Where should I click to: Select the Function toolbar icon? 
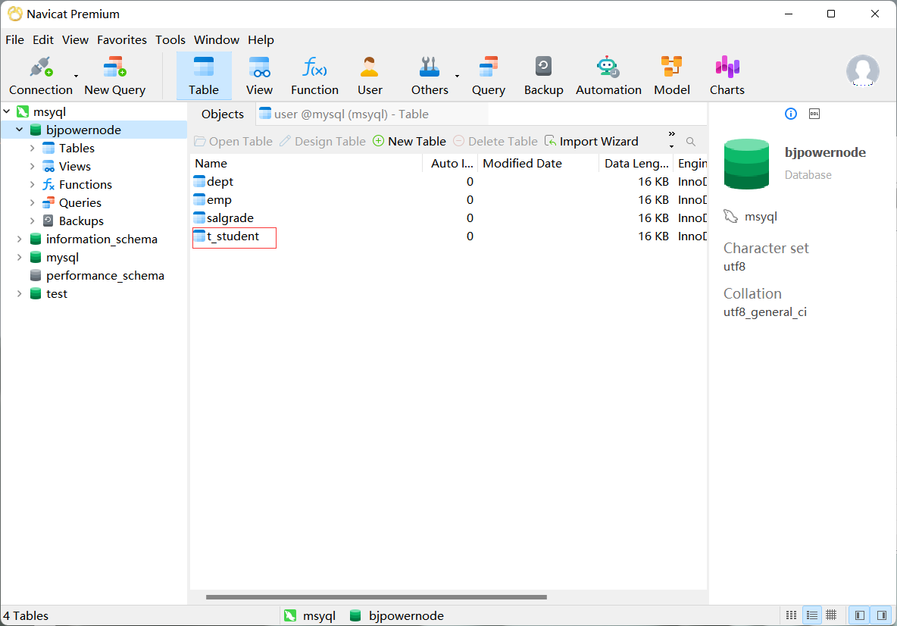coord(314,76)
